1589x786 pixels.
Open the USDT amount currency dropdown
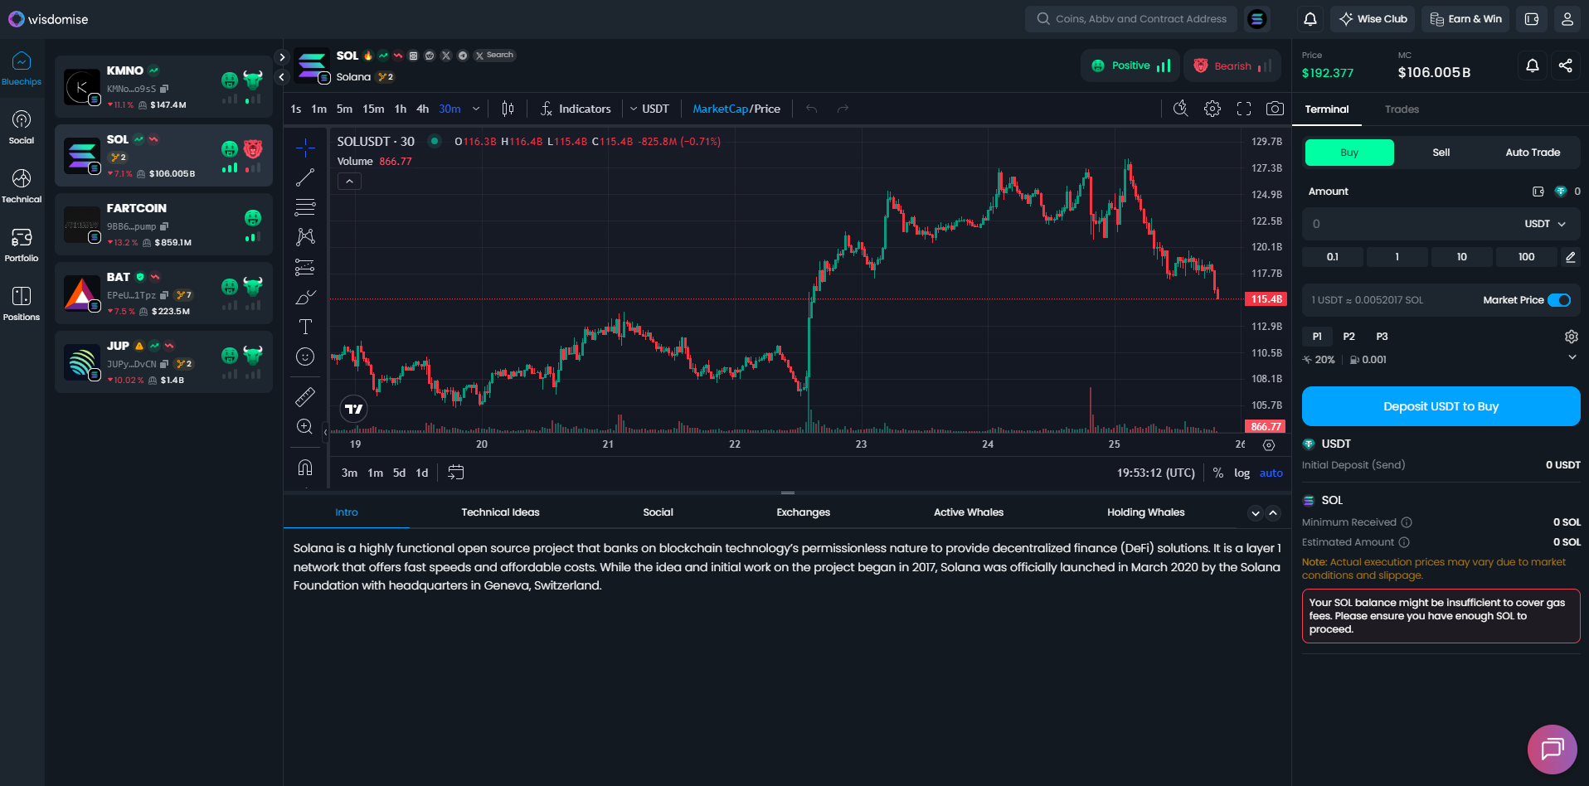pyautogui.click(x=1544, y=224)
